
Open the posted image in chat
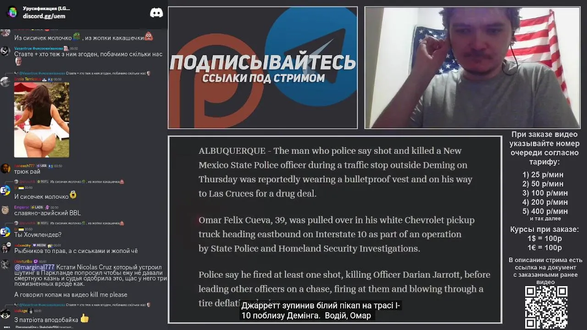pos(42,120)
